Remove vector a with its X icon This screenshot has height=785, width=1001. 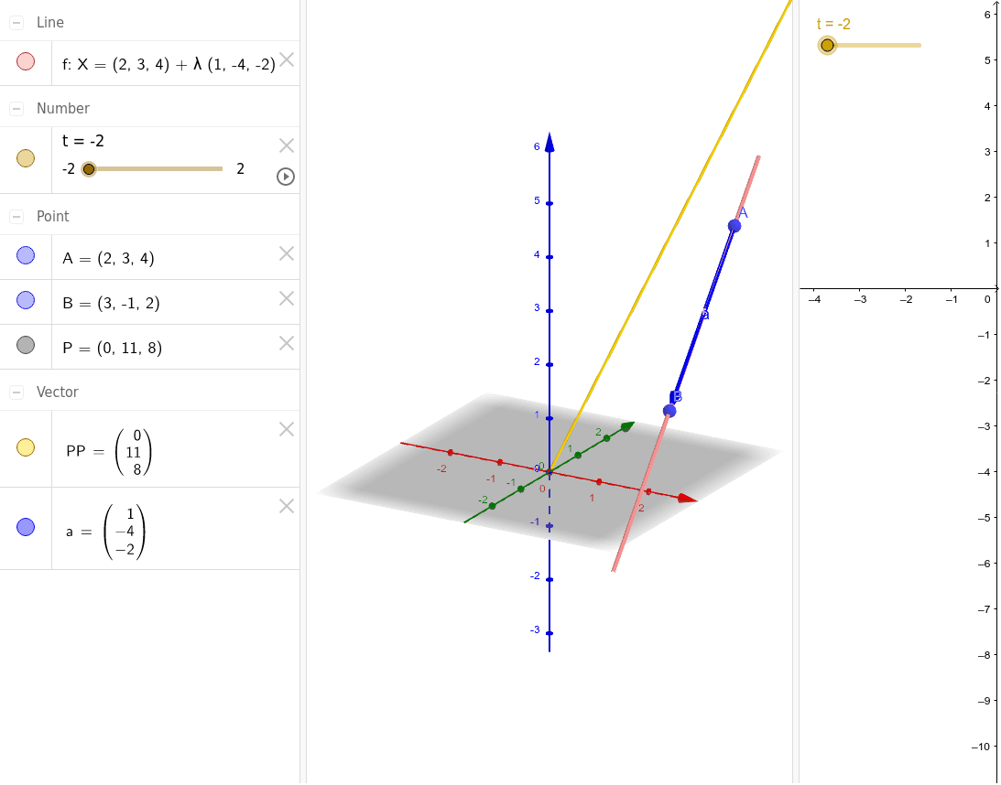tap(287, 506)
